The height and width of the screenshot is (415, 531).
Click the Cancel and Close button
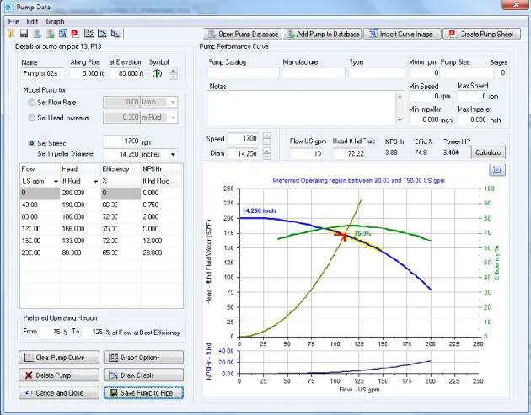[x=59, y=392]
